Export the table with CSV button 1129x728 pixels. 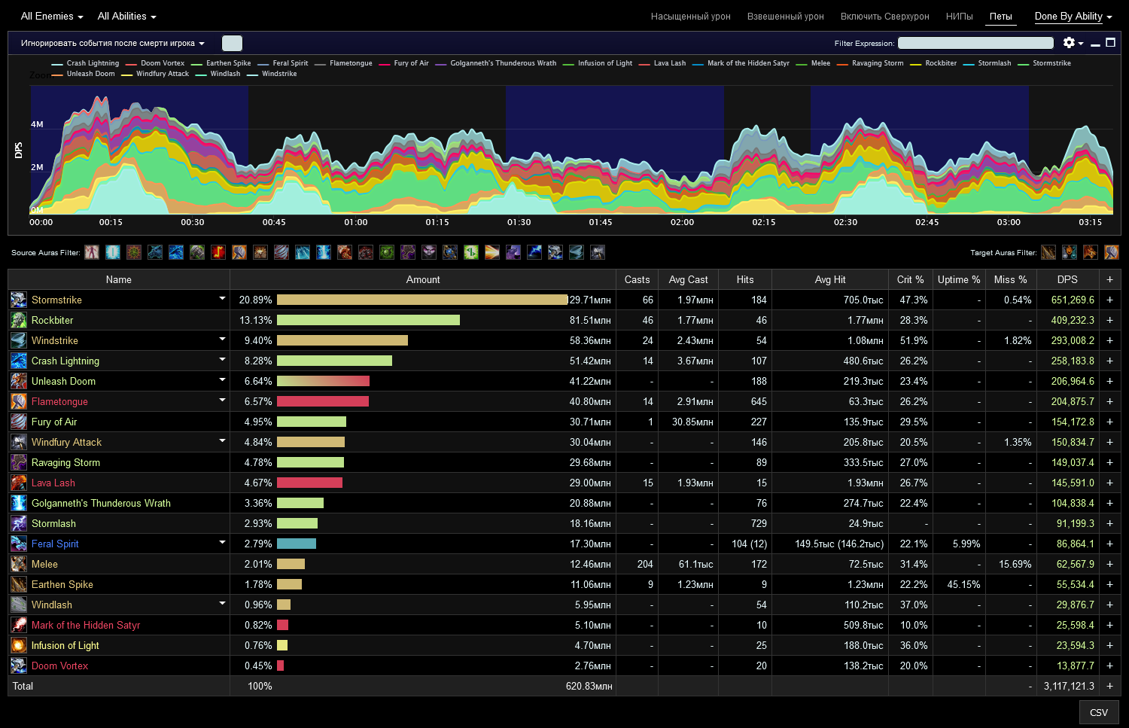(1098, 712)
